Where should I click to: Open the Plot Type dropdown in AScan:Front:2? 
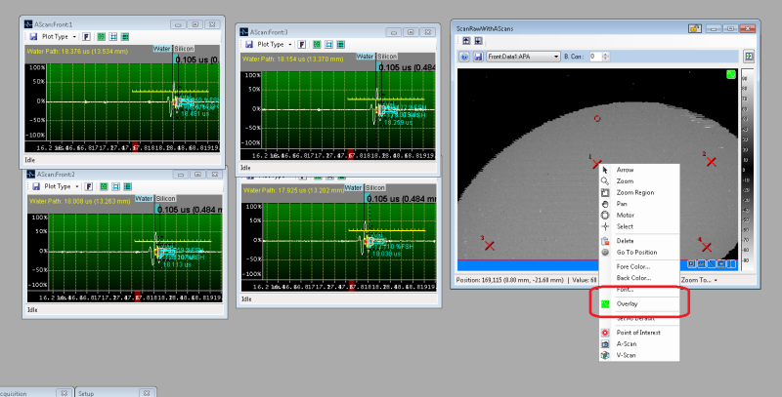pyautogui.click(x=62, y=186)
